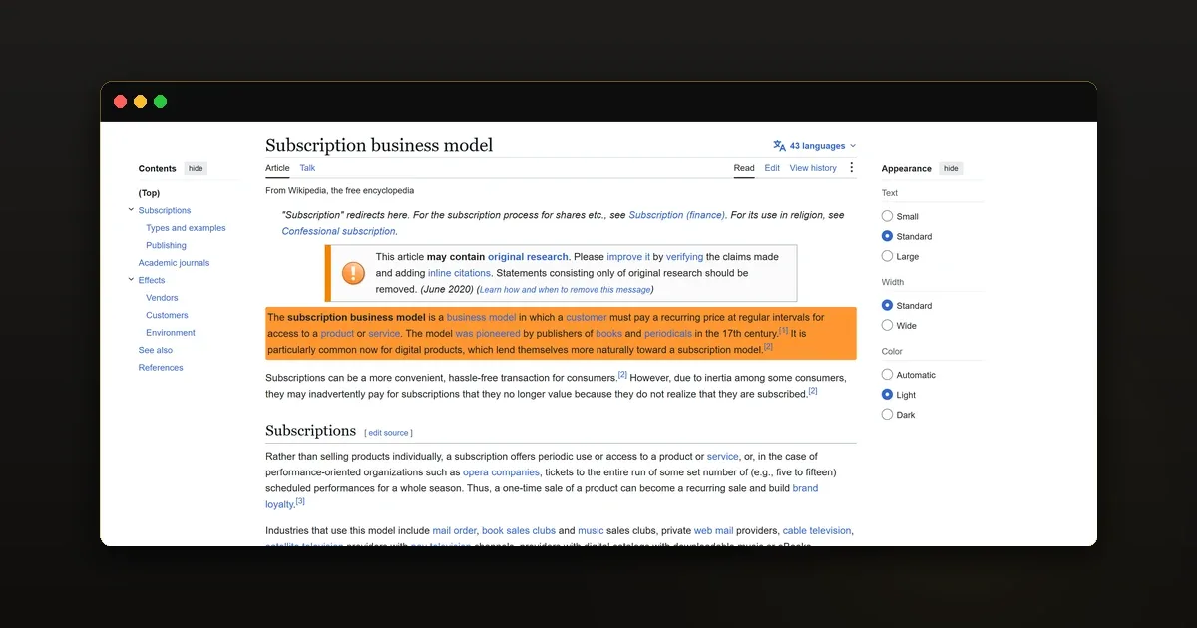Collapse the Effects section in Contents

[x=131, y=280]
